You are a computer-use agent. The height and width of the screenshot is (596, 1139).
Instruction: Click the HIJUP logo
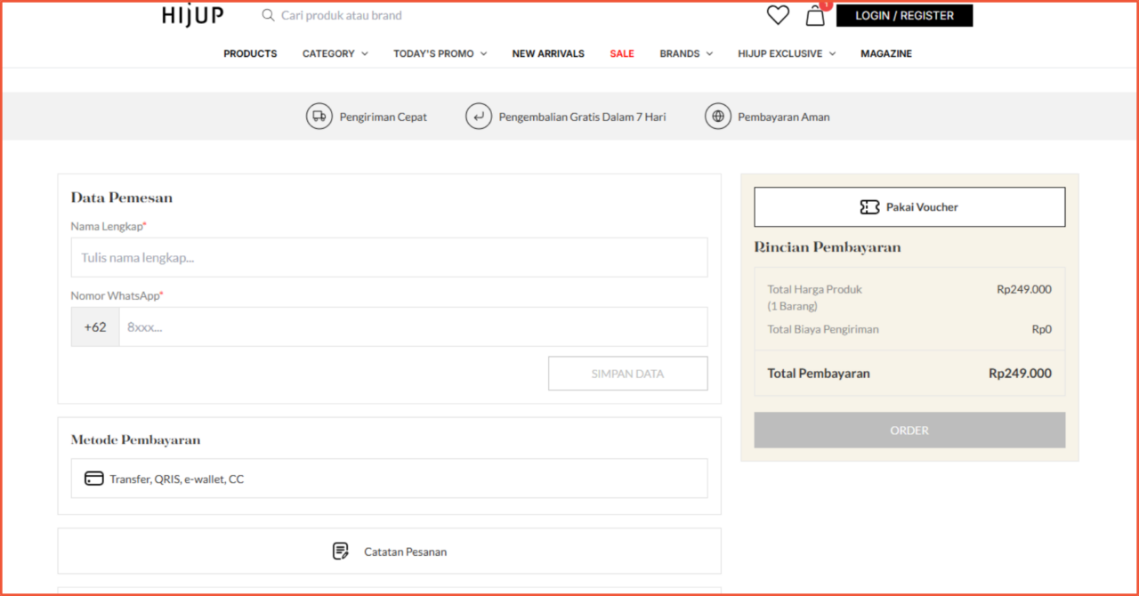[192, 15]
